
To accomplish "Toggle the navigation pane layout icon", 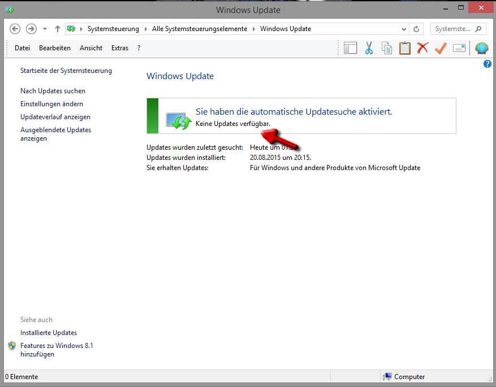I will coord(351,49).
